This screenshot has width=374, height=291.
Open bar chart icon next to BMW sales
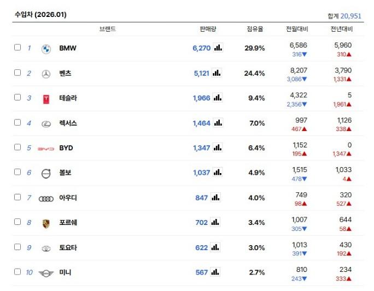pos(218,48)
